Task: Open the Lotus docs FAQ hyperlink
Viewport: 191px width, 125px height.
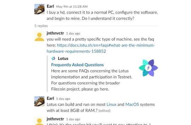Action: 101,48
